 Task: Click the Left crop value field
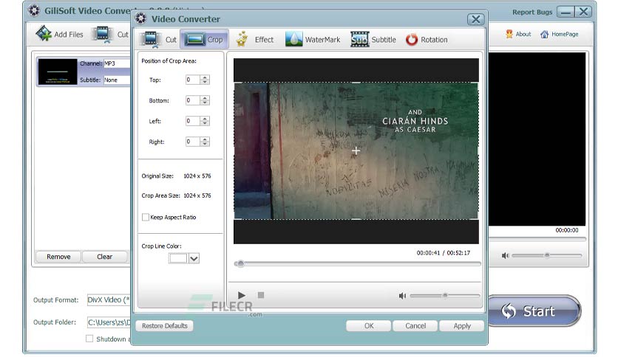point(193,121)
